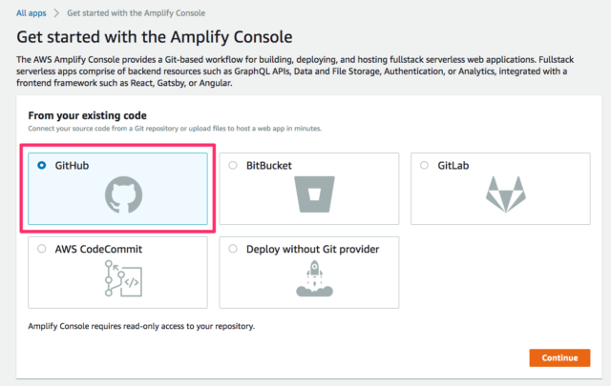Click the orange Continue button
Image resolution: width=611 pixels, height=386 pixels.
click(x=559, y=357)
